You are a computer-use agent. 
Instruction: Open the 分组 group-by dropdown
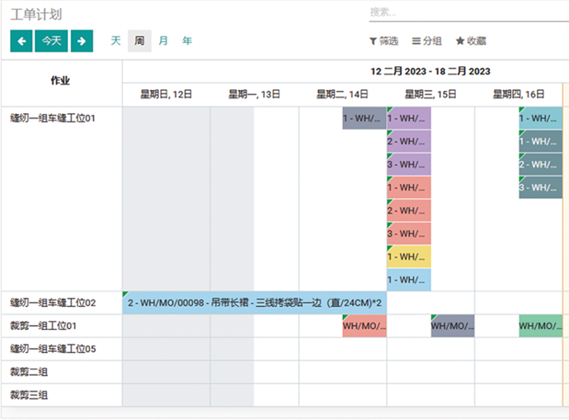[x=427, y=40]
